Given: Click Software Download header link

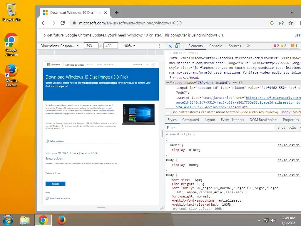Looking at the screenshot, I should click(x=75, y=65).
